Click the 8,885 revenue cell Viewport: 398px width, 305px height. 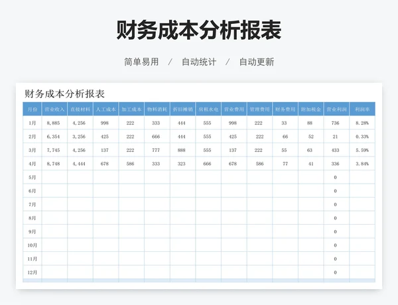(53, 123)
